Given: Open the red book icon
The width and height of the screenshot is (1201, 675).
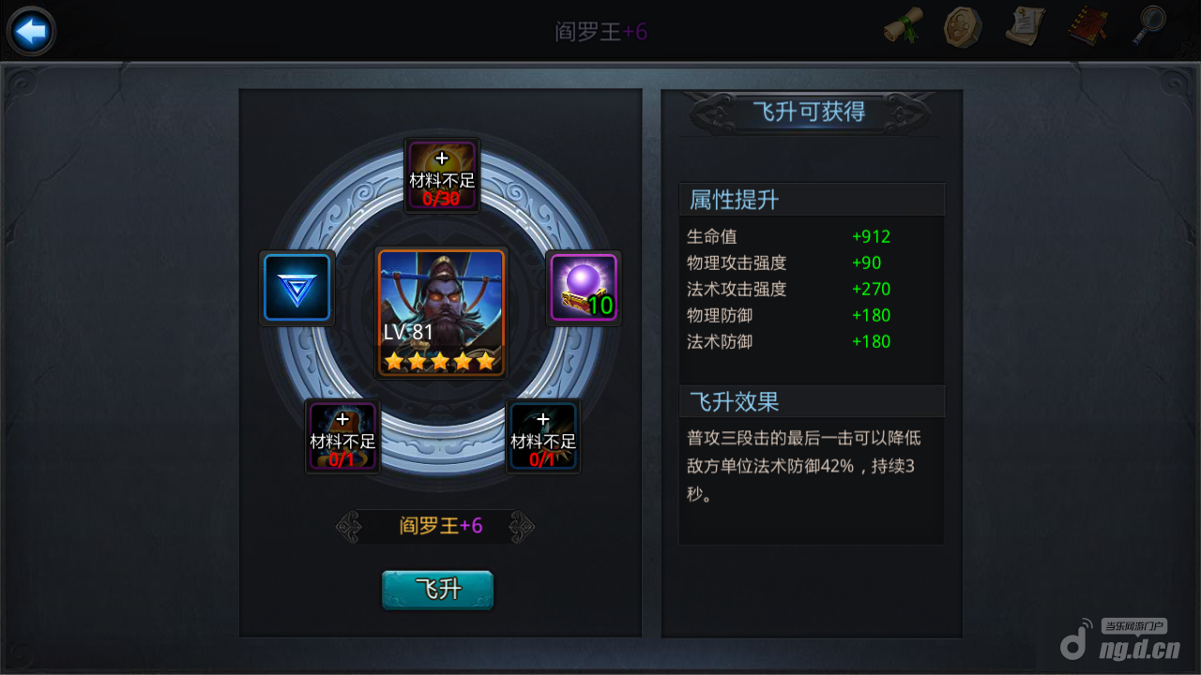Looking at the screenshot, I should click(1087, 26).
